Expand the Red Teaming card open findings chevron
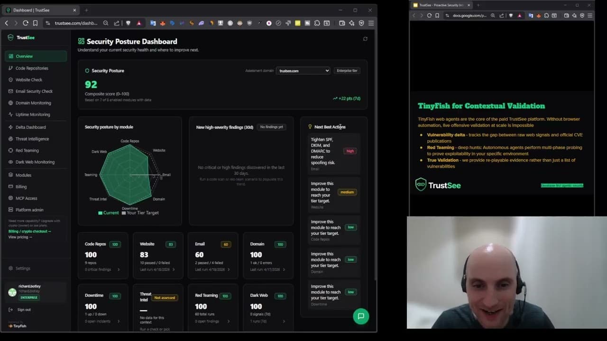 coord(229,321)
